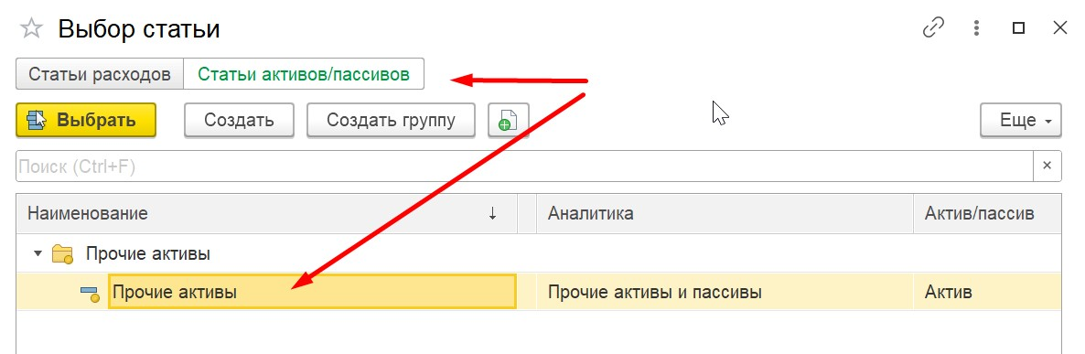Collapse the Прочие активы group triangle

coord(38,253)
